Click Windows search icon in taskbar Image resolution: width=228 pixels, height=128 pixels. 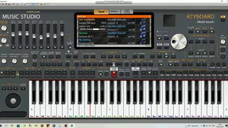tap(6, 126)
